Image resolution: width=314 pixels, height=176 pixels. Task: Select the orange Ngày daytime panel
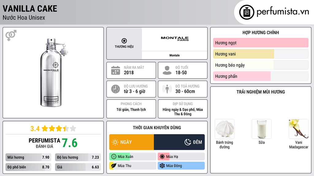tap(131, 142)
